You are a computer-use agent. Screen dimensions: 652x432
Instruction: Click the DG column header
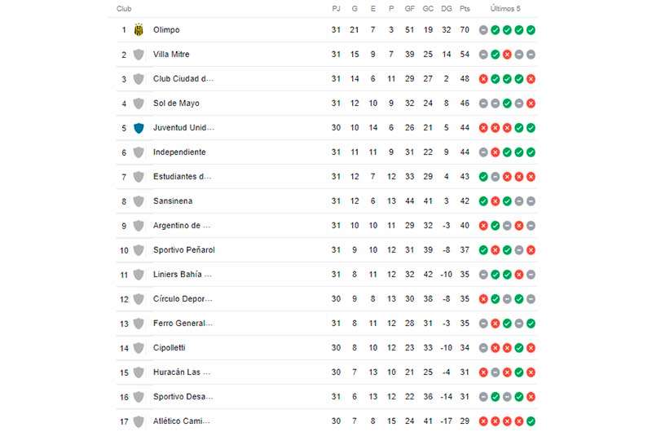click(447, 9)
